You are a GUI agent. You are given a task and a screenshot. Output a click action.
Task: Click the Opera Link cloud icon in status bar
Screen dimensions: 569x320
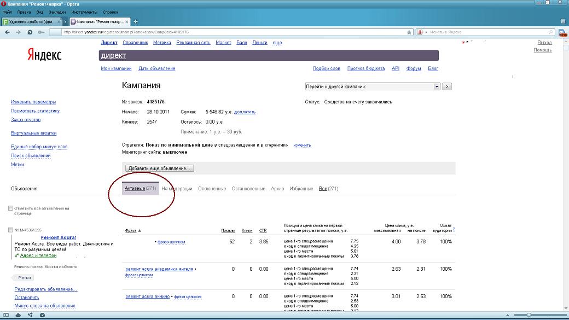pyautogui.click(x=18, y=315)
